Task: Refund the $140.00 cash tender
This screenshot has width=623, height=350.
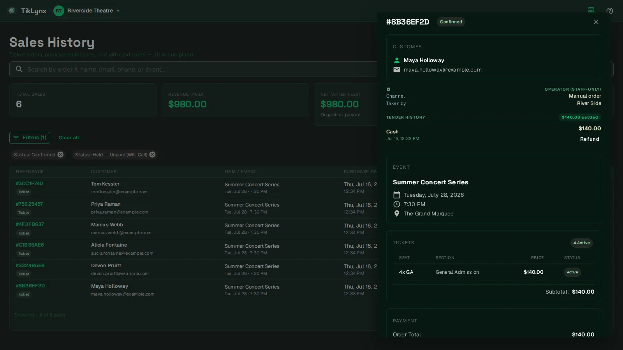Action: pyautogui.click(x=590, y=139)
